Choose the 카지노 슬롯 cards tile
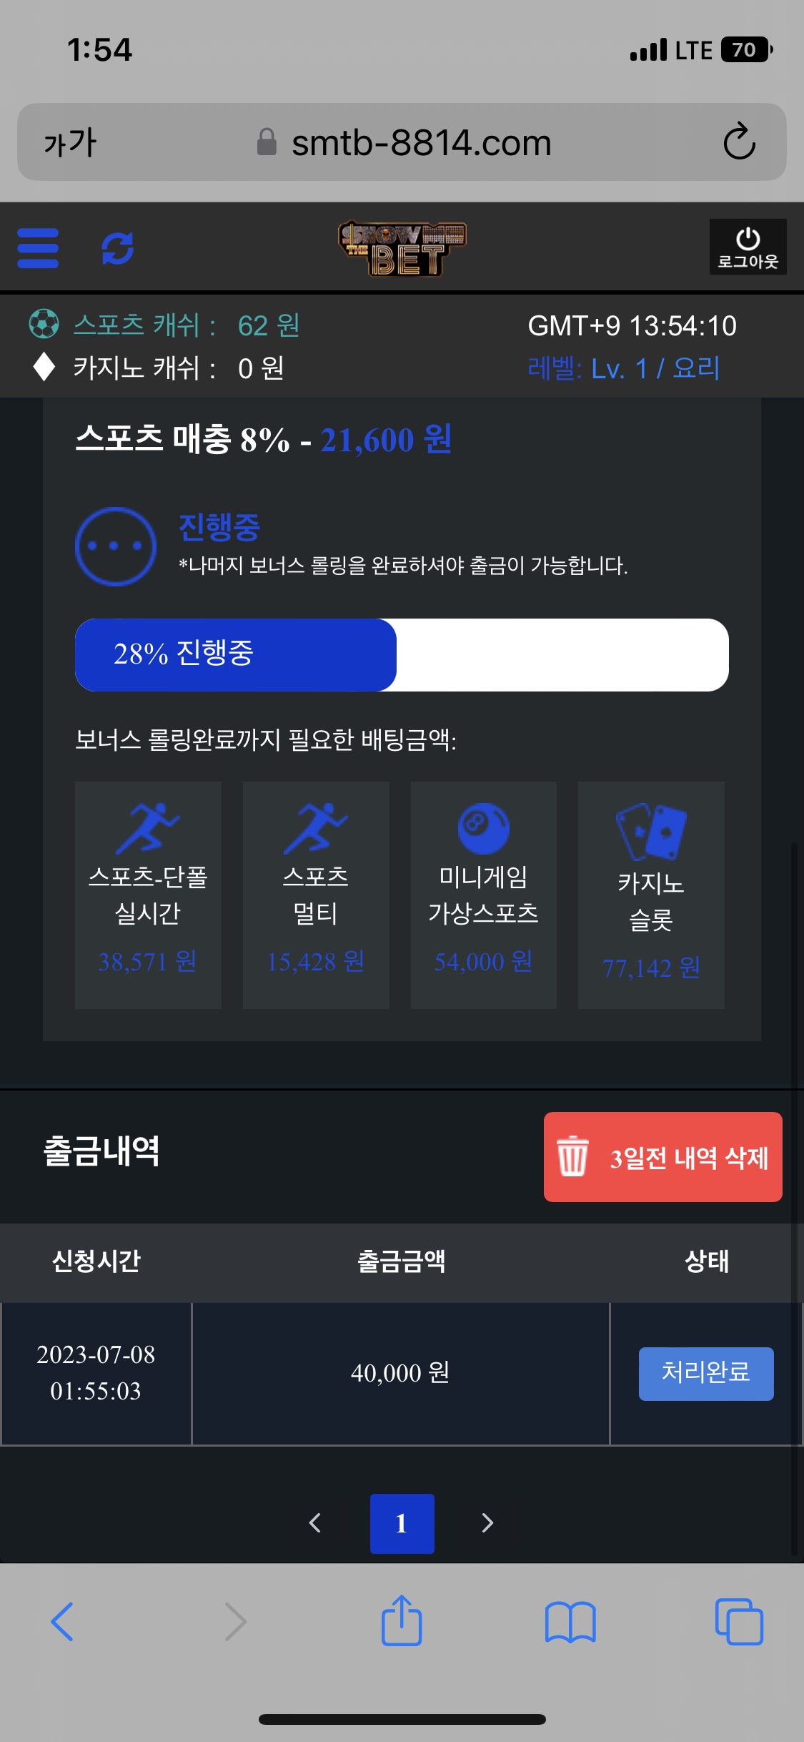The width and height of the screenshot is (804, 1742). click(651, 895)
